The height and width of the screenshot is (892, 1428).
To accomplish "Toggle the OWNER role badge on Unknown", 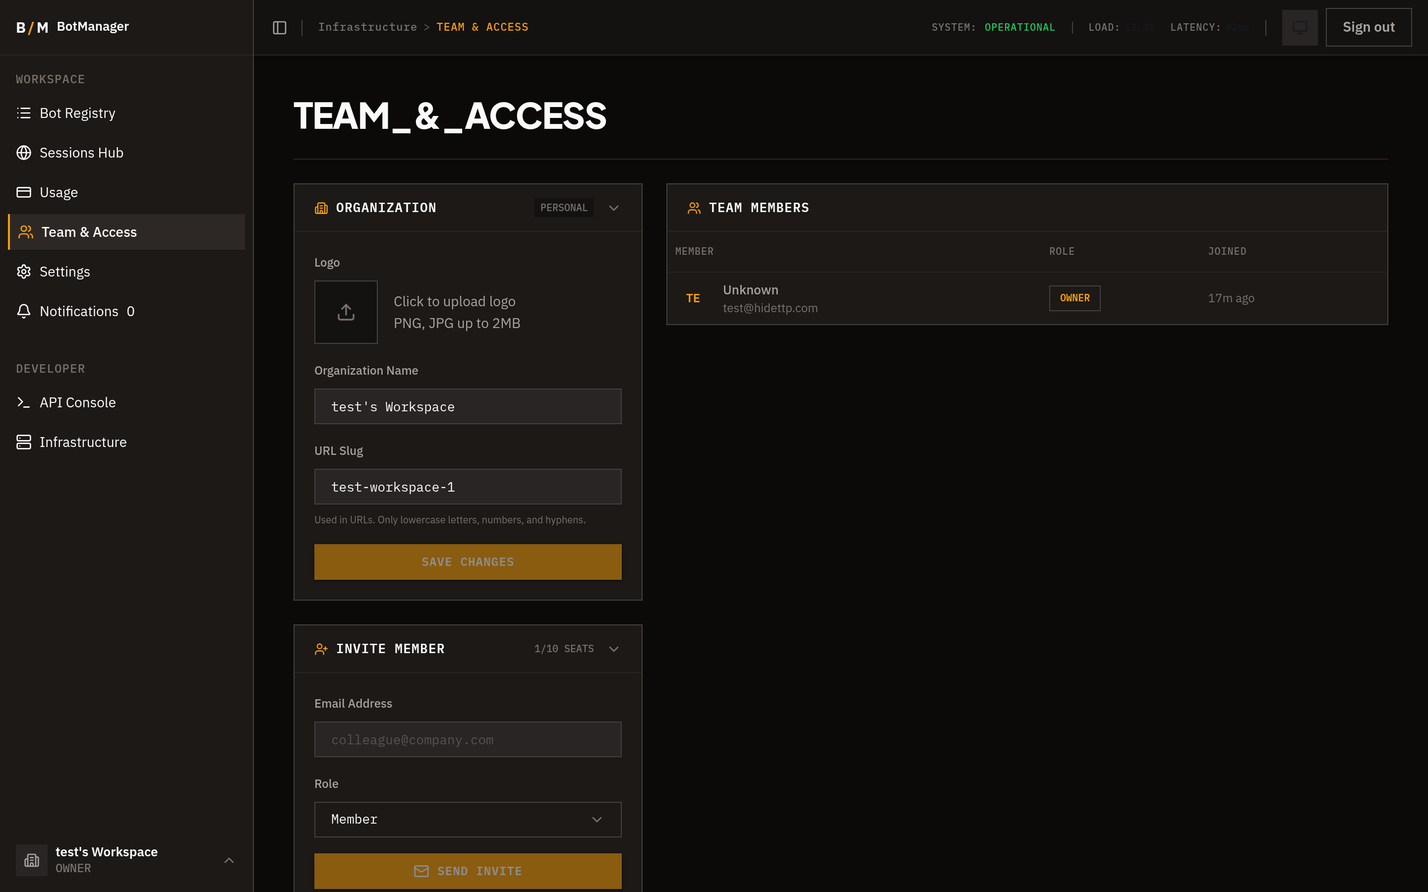I will pos(1074,298).
